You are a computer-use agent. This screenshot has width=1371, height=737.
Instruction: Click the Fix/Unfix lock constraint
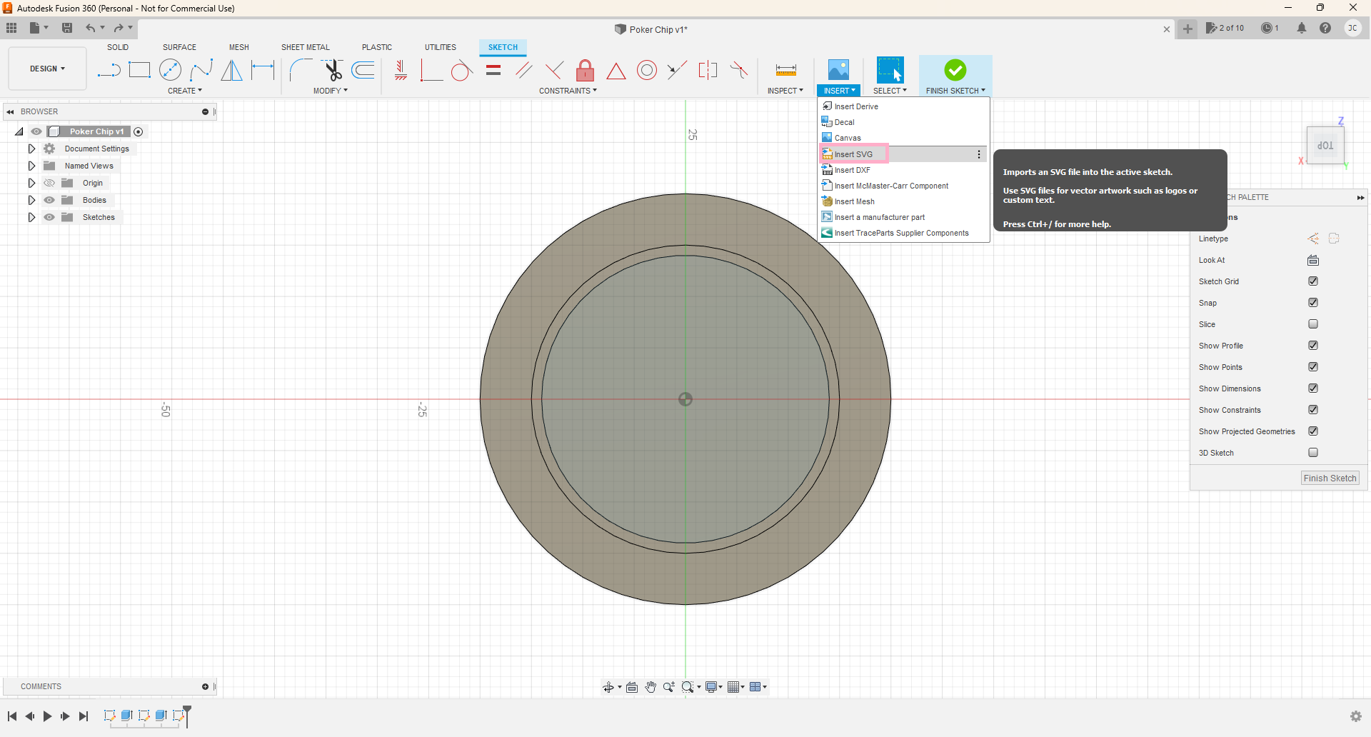click(585, 70)
